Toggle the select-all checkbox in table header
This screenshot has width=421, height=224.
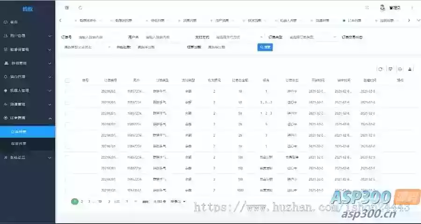[x=67, y=80]
